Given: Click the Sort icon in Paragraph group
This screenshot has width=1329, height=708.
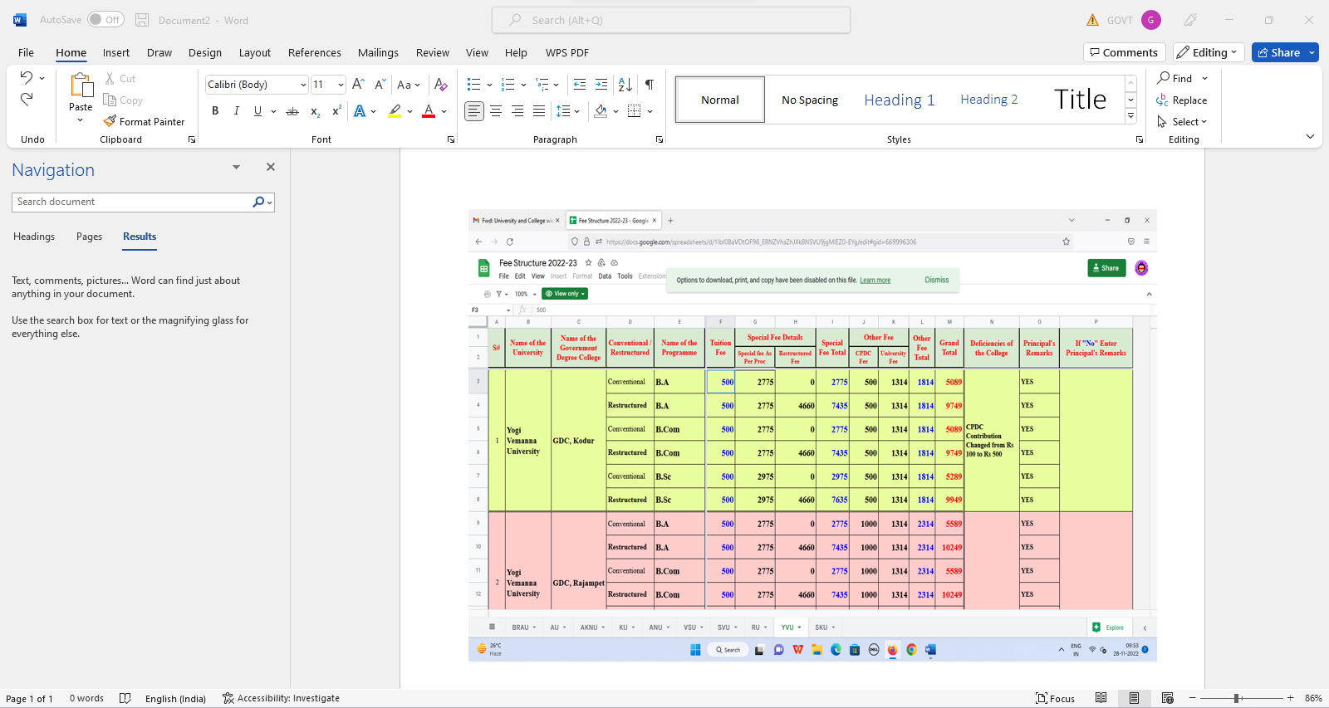Looking at the screenshot, I should 625,84.
